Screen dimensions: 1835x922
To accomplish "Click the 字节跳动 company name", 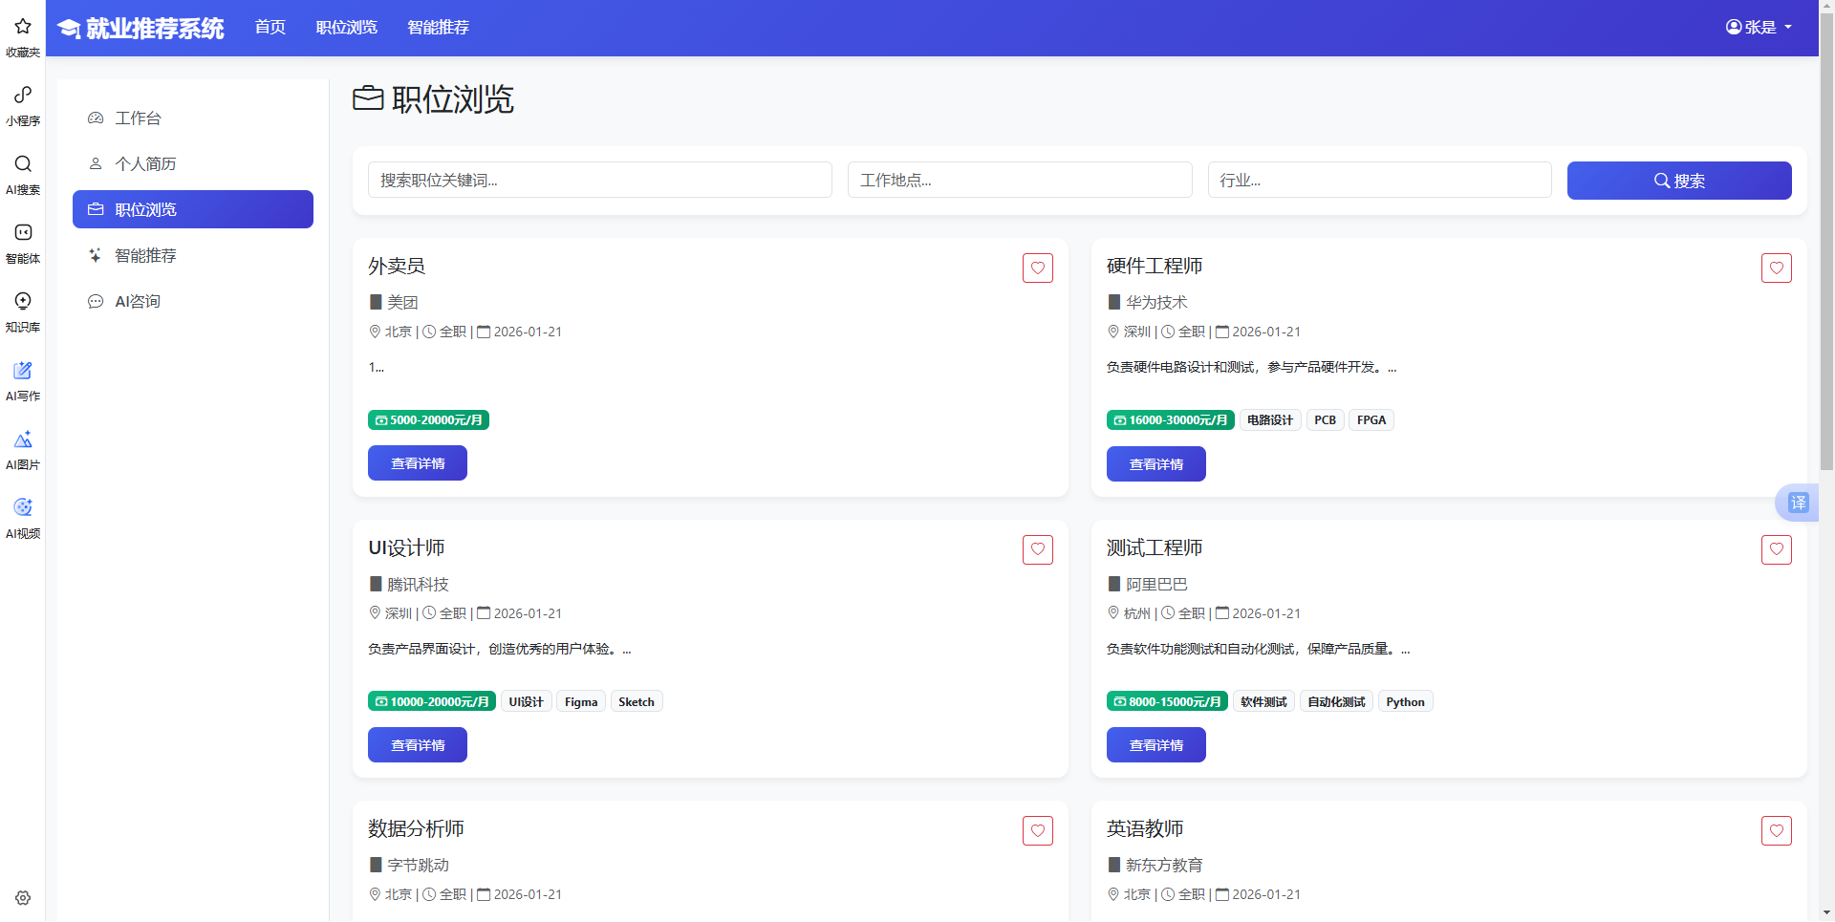I will pos(418,866).
